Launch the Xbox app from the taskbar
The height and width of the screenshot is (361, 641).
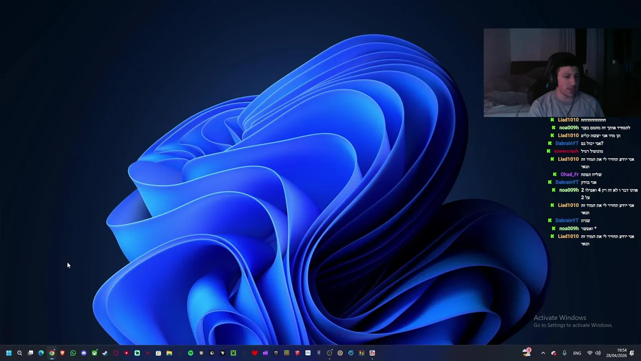click(94, 353)
